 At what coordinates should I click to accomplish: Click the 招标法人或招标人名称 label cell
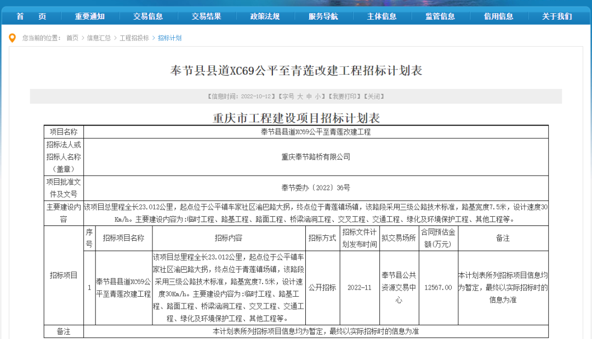(x=64, y=157)
